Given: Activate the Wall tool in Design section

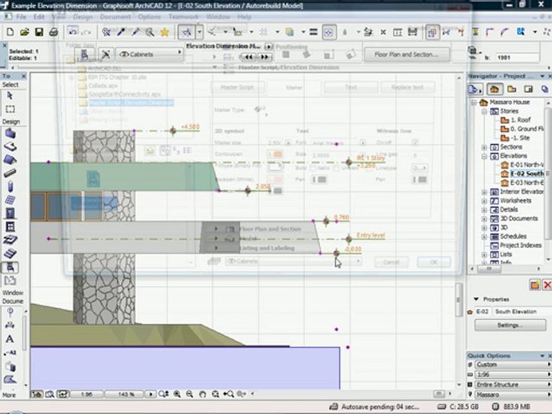Looking at the screenshot, I should (10, 133).
